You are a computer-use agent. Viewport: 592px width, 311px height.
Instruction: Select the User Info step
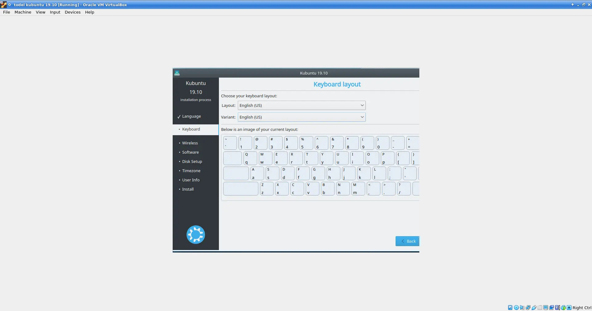click(191, 180)
